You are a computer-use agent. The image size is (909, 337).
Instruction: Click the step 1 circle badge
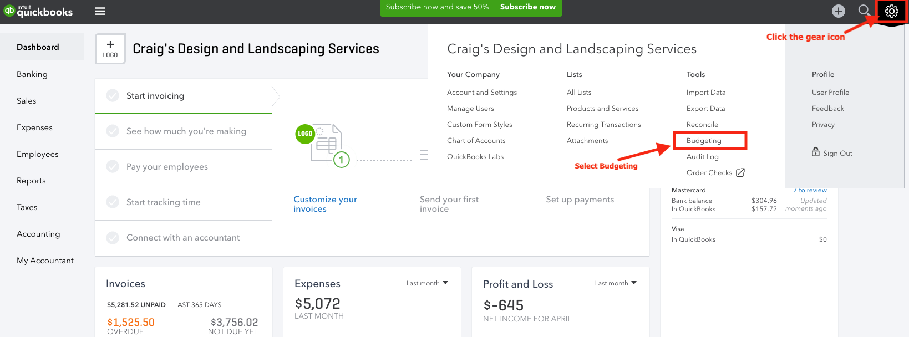click(341, 160)
